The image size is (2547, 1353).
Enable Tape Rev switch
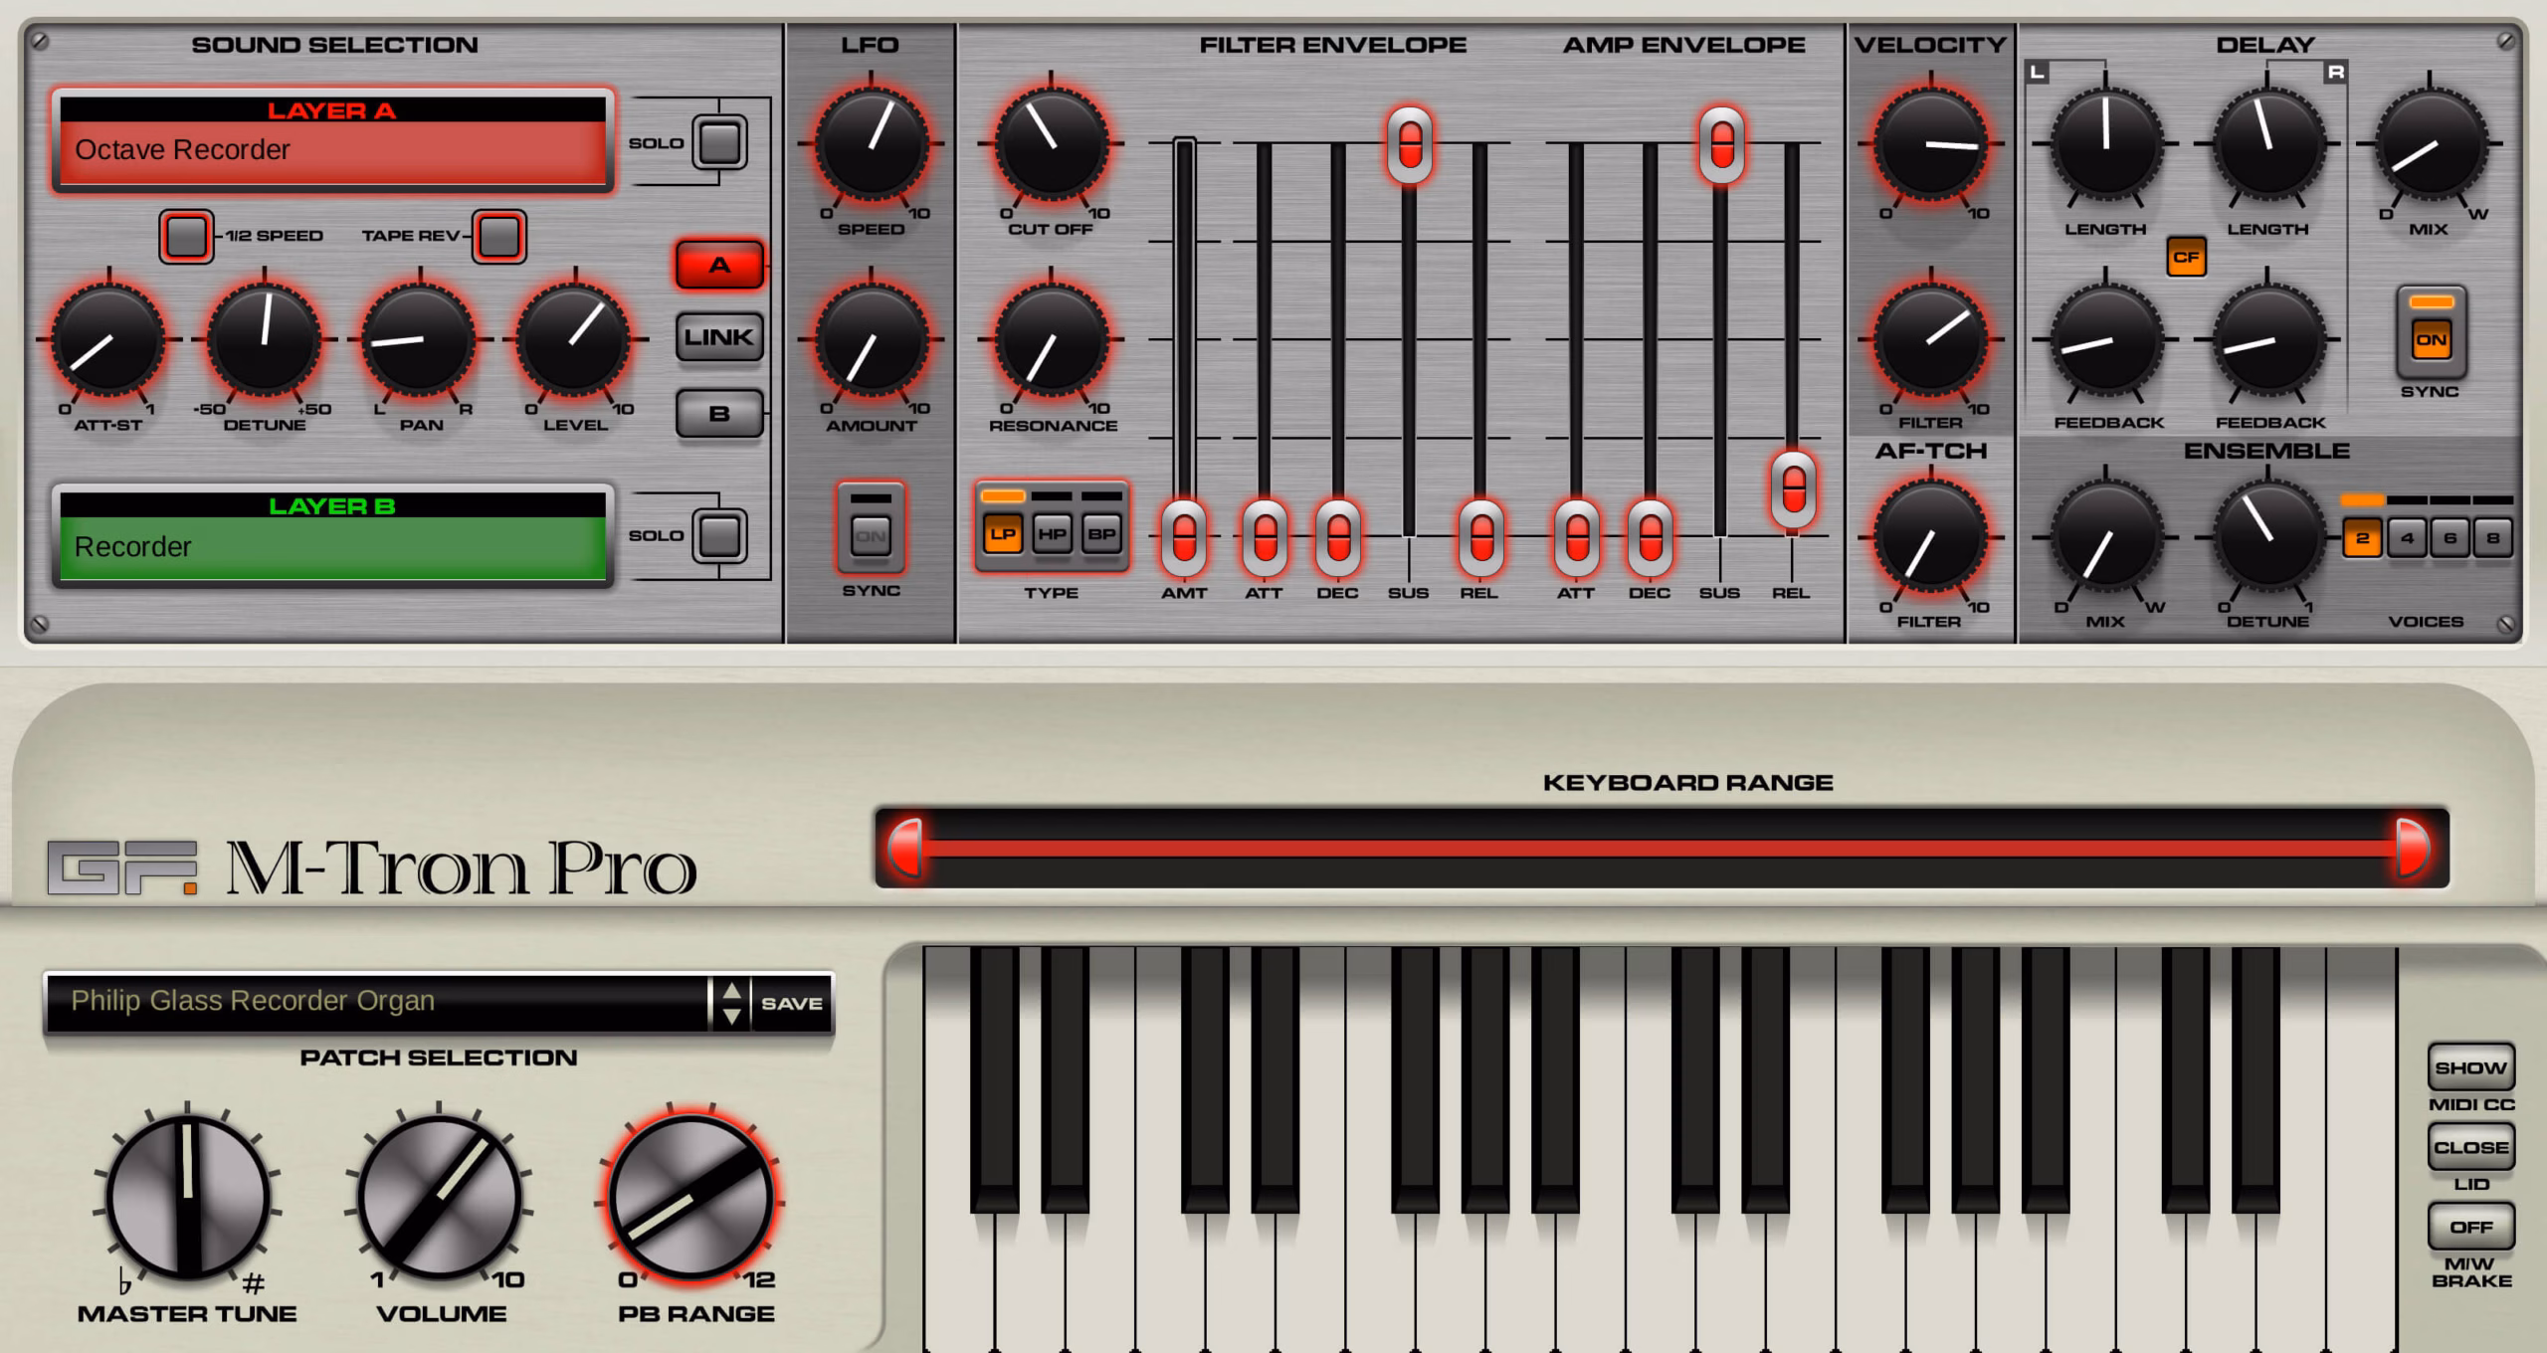point(498,236)
